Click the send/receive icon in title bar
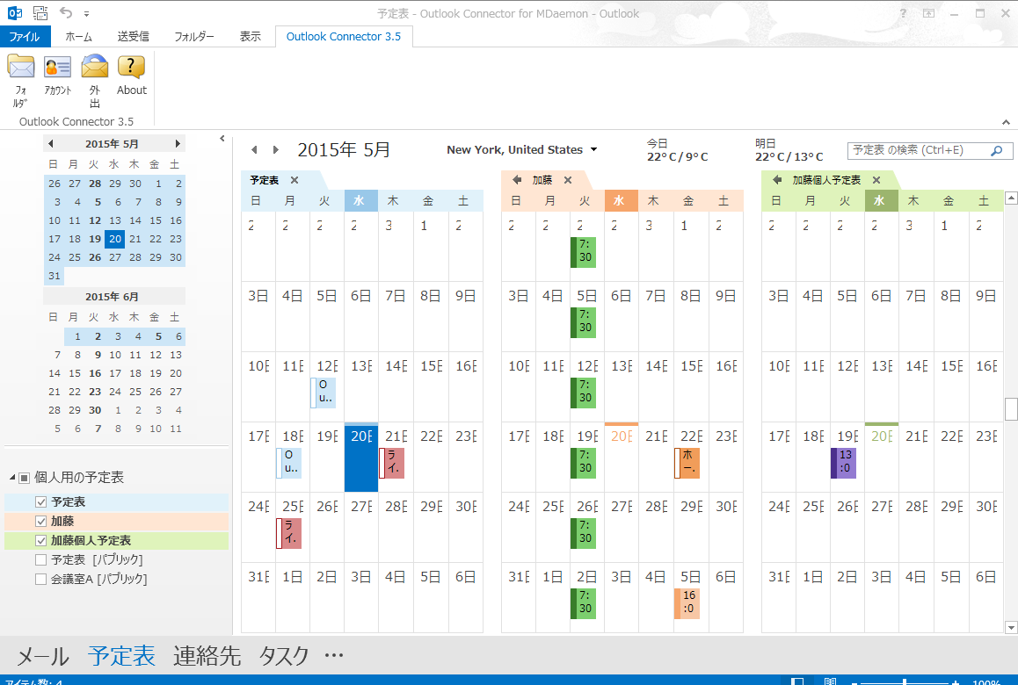The width and height of the screenshot is (1018, 685). [x=40, y=13]
